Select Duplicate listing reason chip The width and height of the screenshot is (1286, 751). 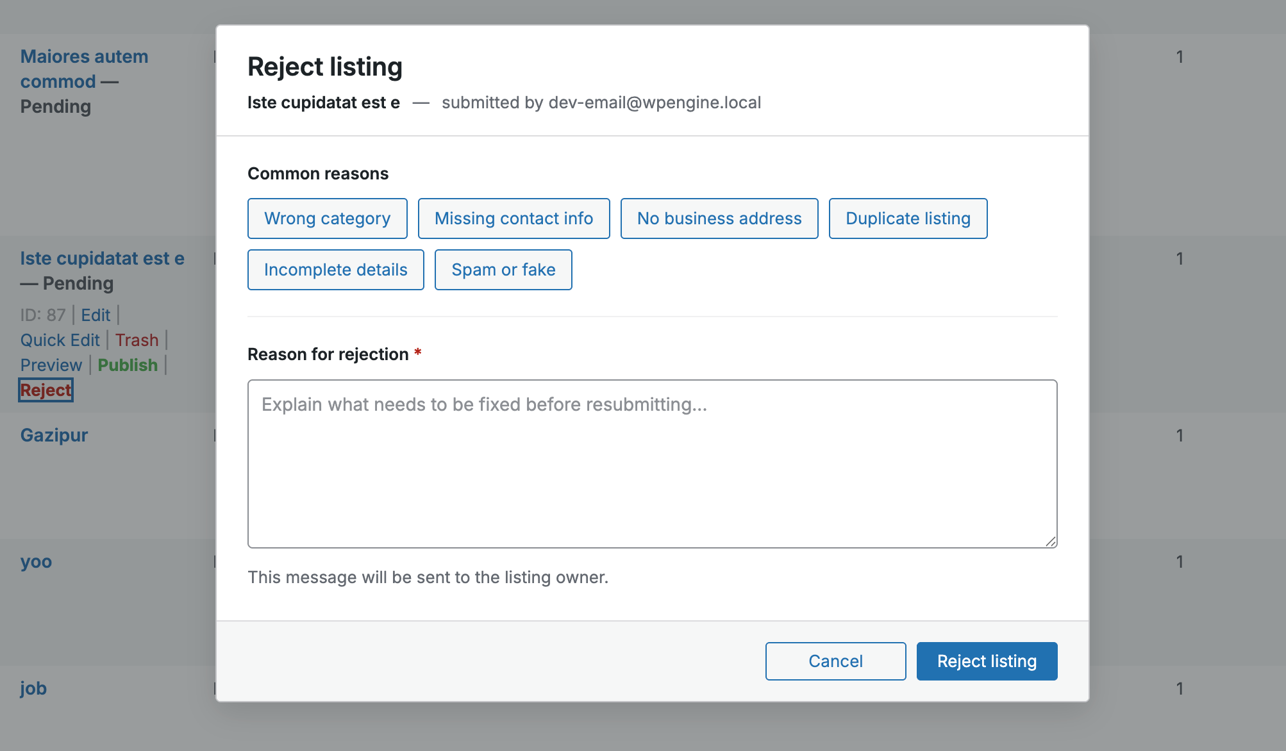click(x=908, y=219)
